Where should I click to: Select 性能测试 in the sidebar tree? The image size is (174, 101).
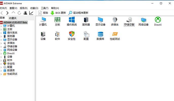pos(12,74)
